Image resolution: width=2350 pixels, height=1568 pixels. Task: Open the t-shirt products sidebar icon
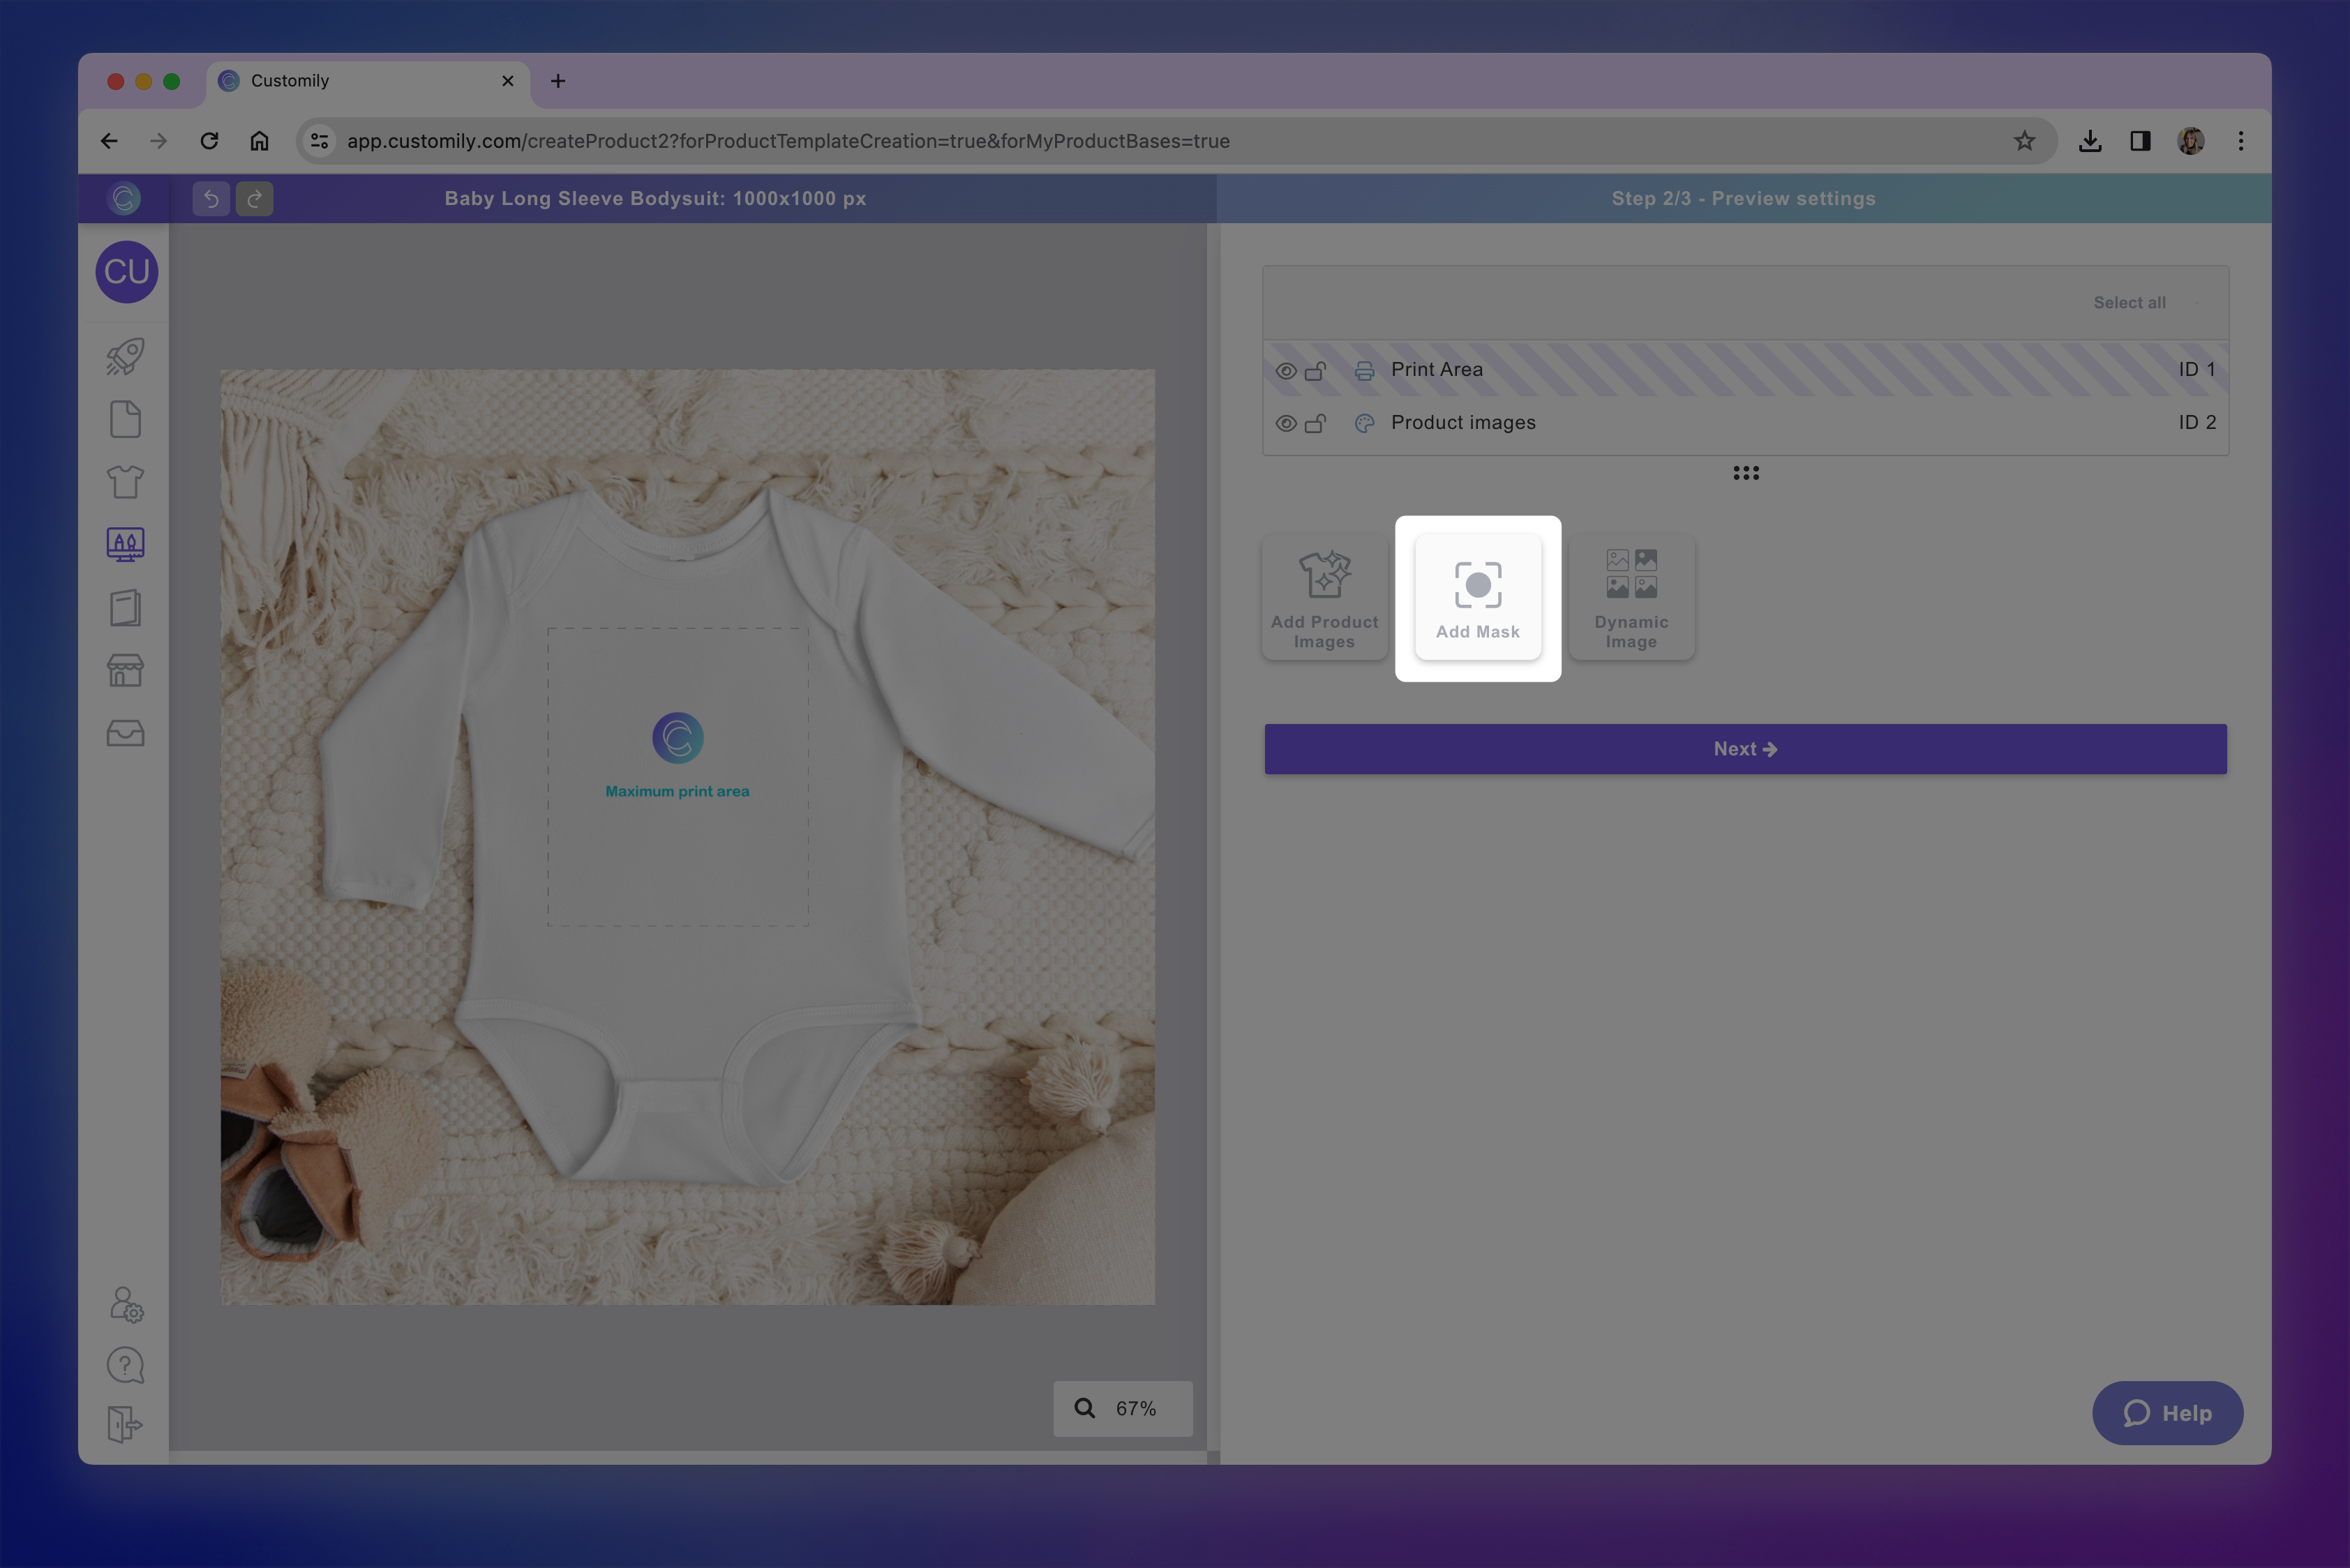click(125, 482)
